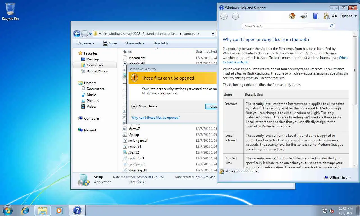
Task: Switch to Help and Support taskbar button
Action: 77,210
